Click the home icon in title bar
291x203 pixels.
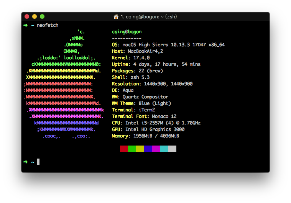point(116,17)
